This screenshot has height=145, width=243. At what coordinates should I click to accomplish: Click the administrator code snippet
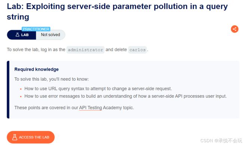click(x=85, y=50)
